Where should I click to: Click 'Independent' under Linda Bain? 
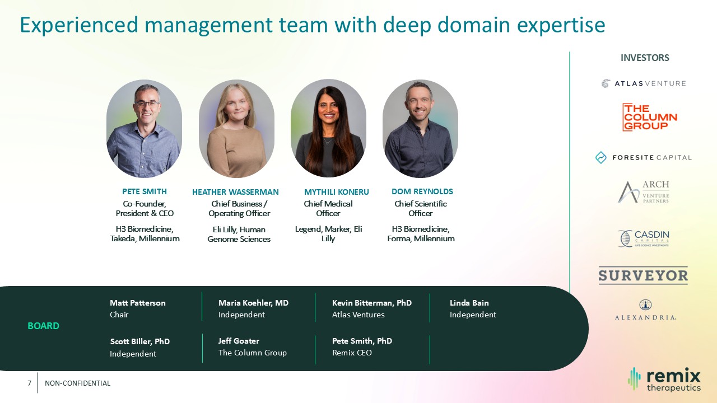473,315
